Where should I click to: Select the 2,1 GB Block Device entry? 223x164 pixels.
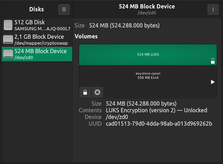pos(37,39)
